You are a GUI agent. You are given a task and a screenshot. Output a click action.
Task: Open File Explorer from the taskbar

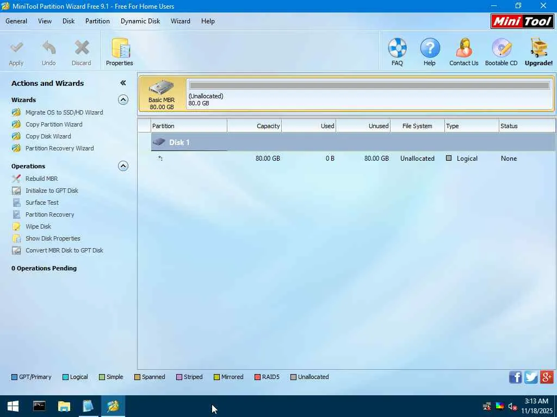coord(64,406)
